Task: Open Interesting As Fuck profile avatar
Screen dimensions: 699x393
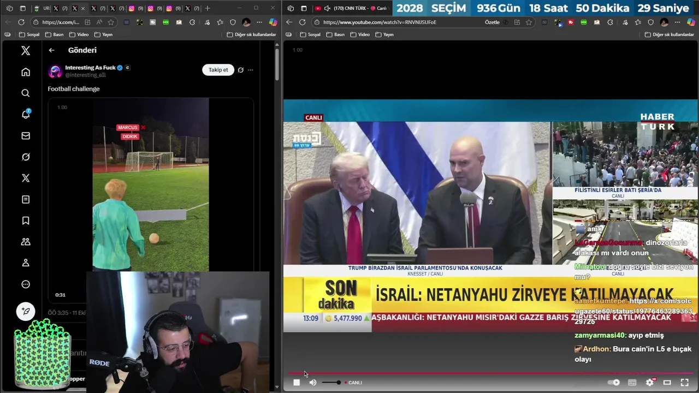Action: pos(55,71)
